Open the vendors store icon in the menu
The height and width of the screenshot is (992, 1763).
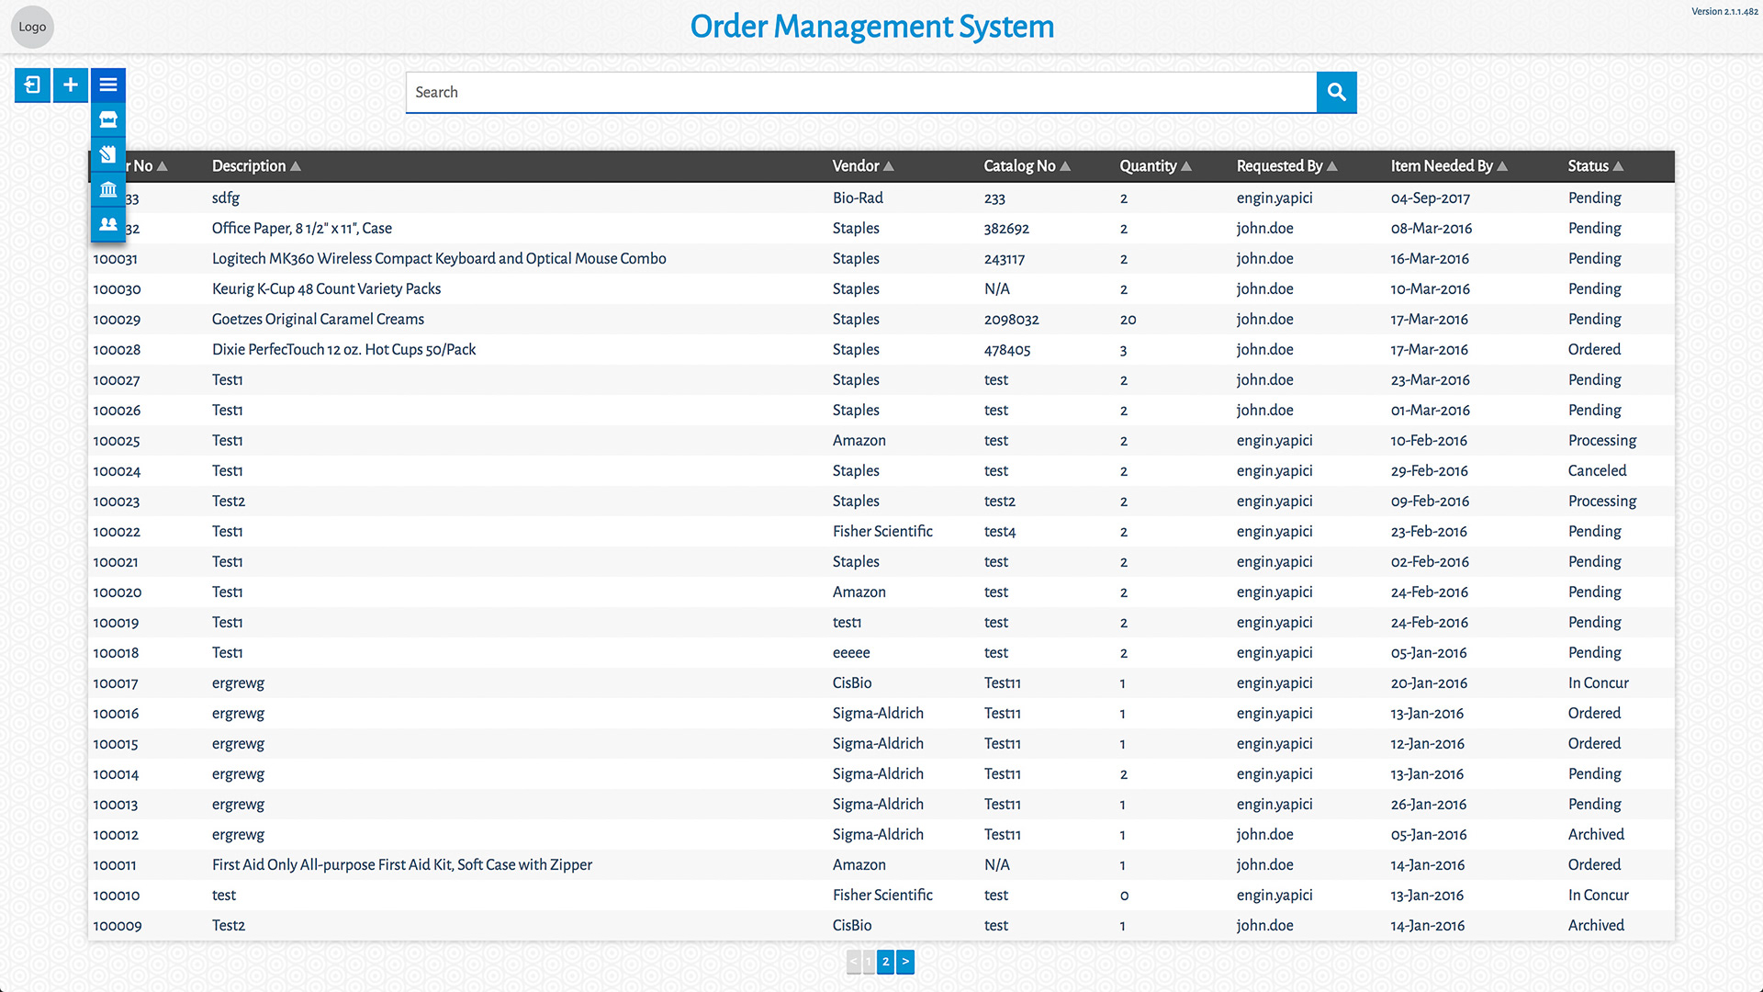pyautogui.click(x=108, y=119)
